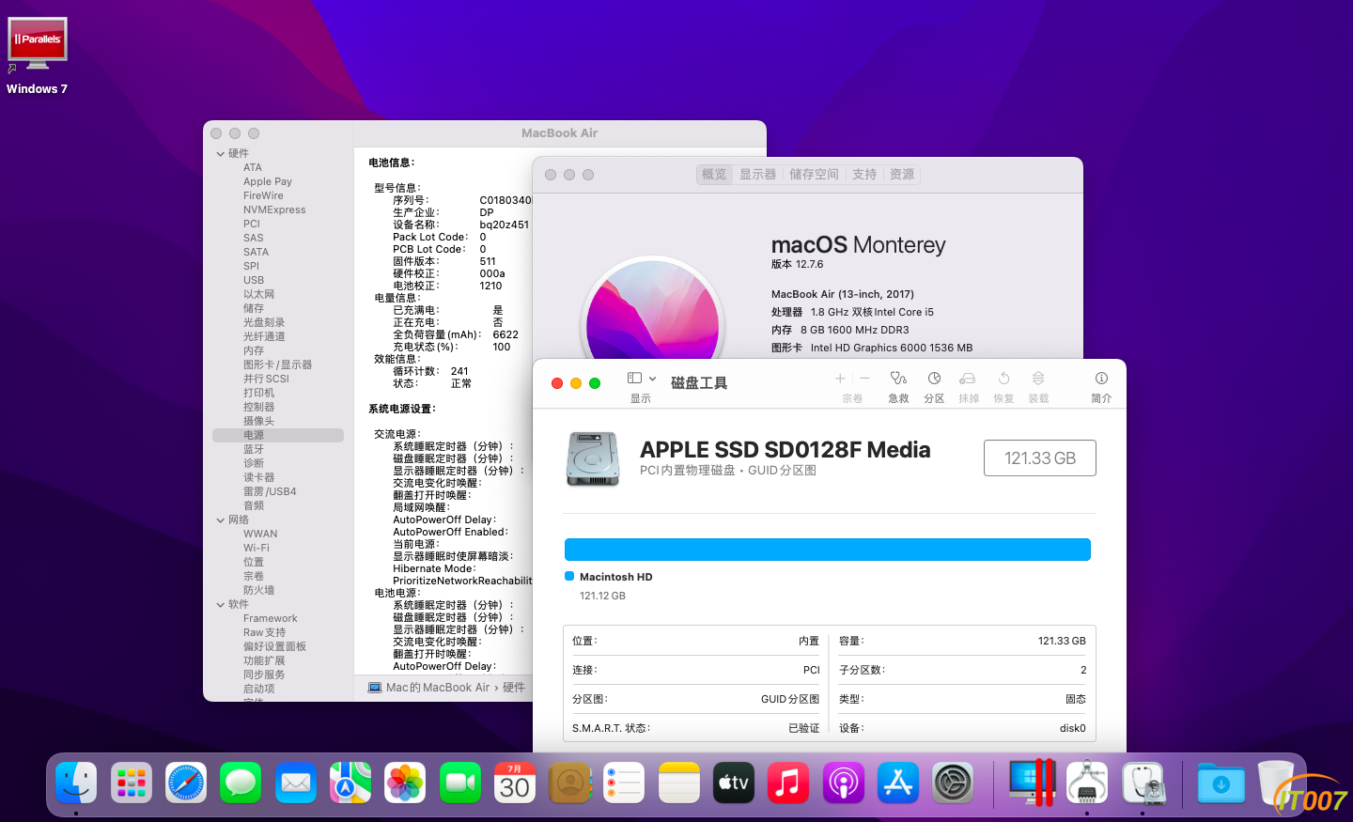The width and height of the screenshot is (1353, 822).
Task: Select 偏好设置面板 in the software list
Action: tap(274, 646)
